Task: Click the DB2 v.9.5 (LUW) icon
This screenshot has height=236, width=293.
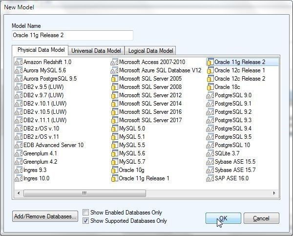Action: [x=19, y=87]
